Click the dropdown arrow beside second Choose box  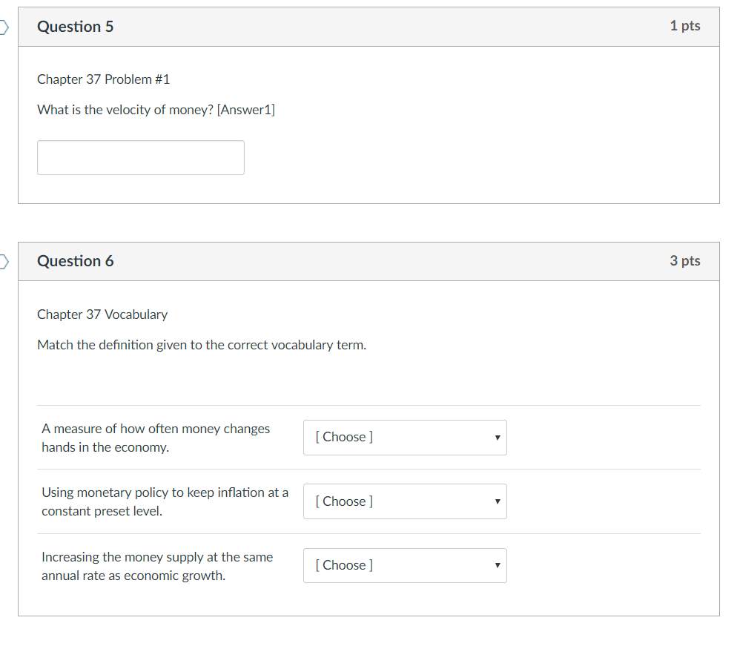click(x=498, y=501)
